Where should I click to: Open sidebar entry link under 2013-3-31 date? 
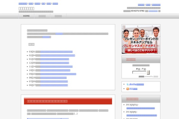click(141, 108)
